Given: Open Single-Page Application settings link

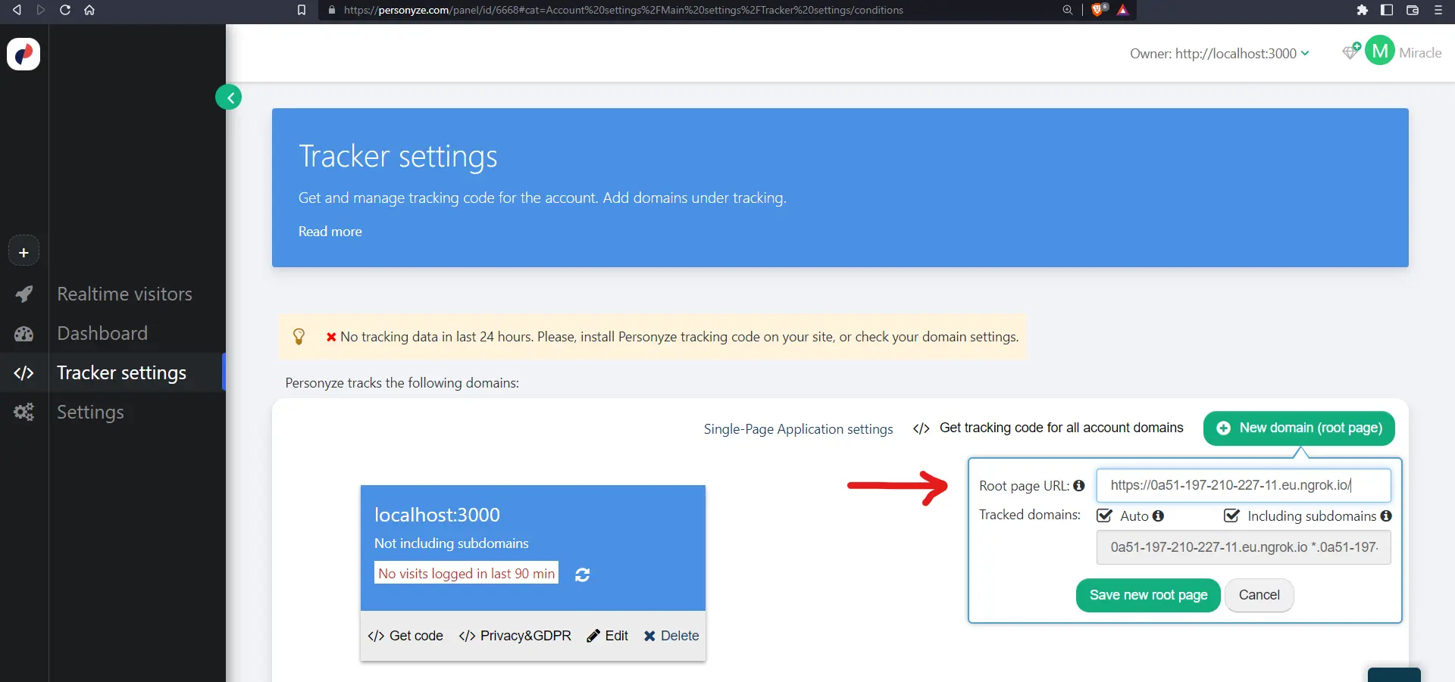Looking at the screenshot, I should pyautogui.click(x=798, y=428).
